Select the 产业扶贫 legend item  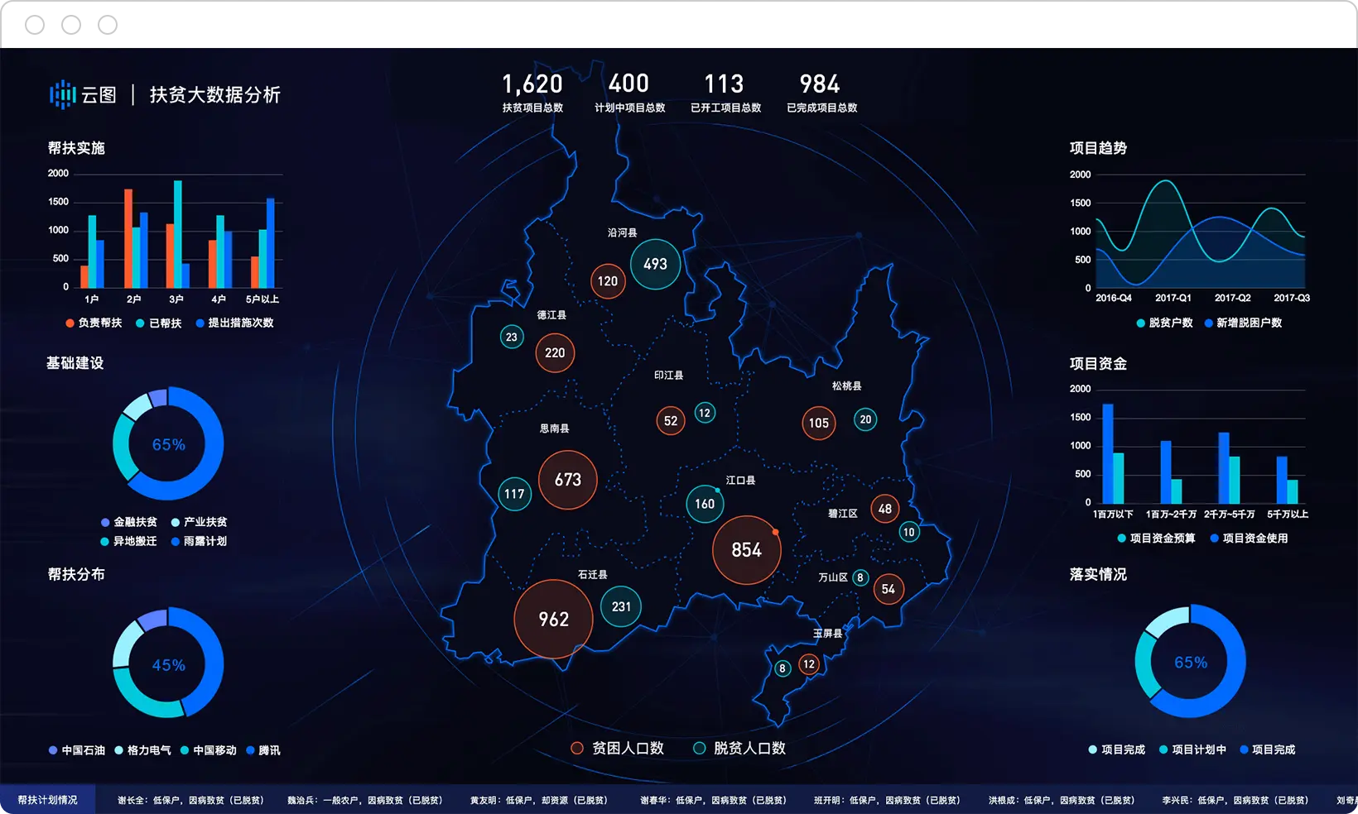(199, 522)
